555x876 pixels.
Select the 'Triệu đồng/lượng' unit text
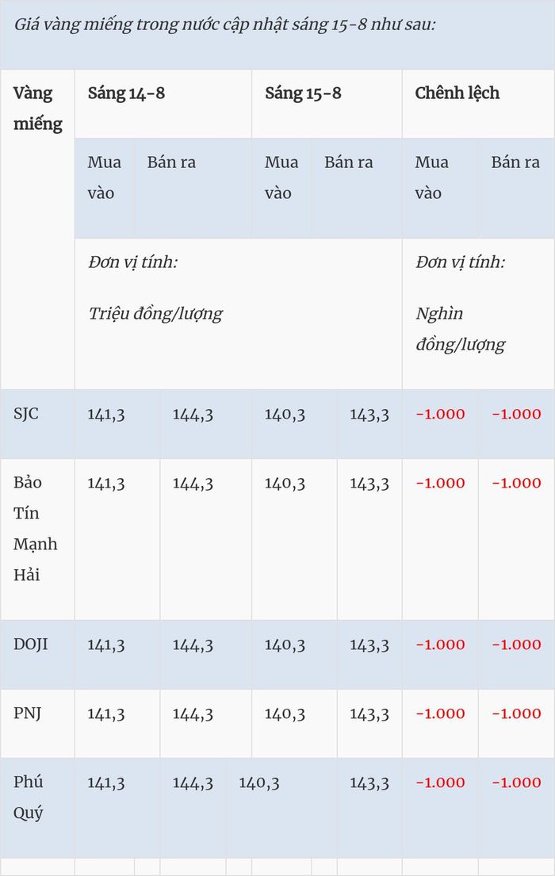[x=155, y=314]
